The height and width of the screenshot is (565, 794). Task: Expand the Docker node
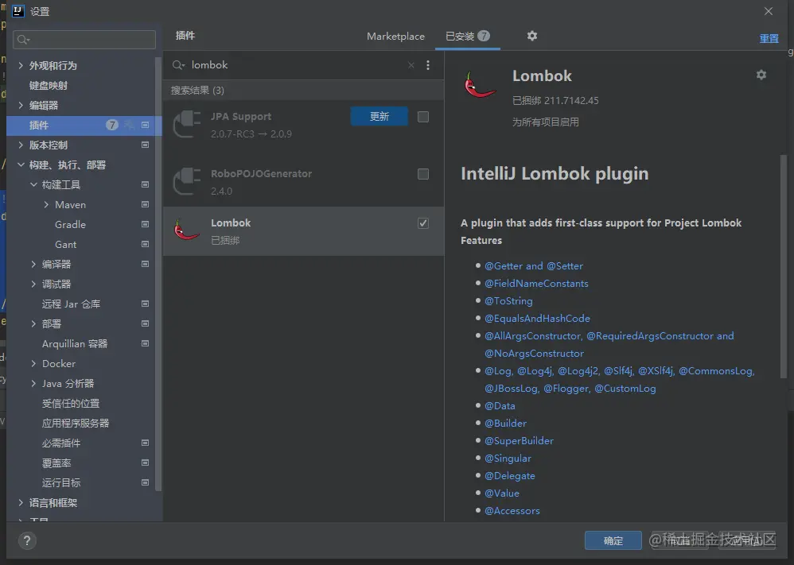pyautogui.click(x=33, y=363)
